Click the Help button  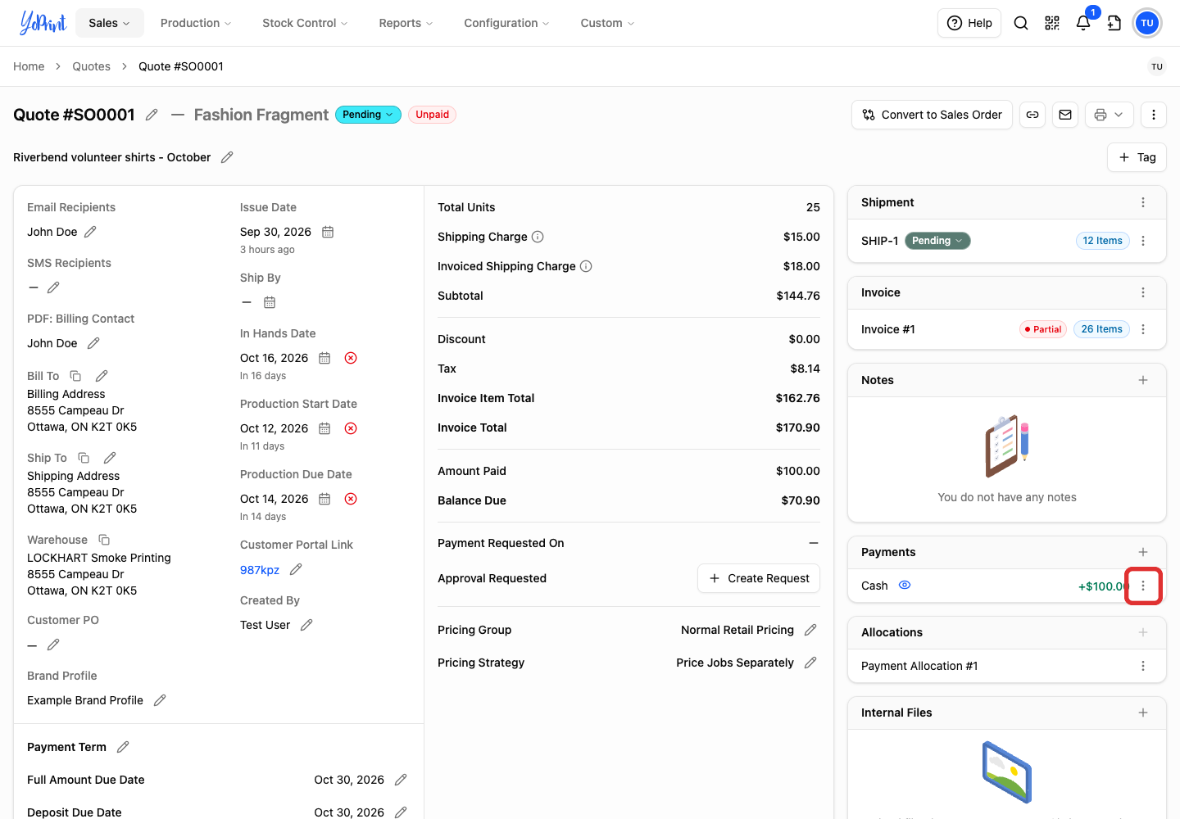click(x=969, y=23)
